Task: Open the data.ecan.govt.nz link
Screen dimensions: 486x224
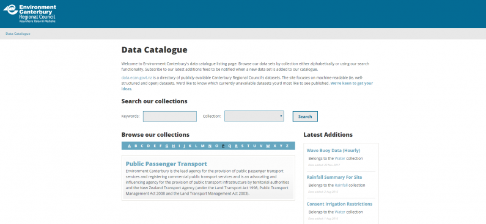Action: point(137,78)
